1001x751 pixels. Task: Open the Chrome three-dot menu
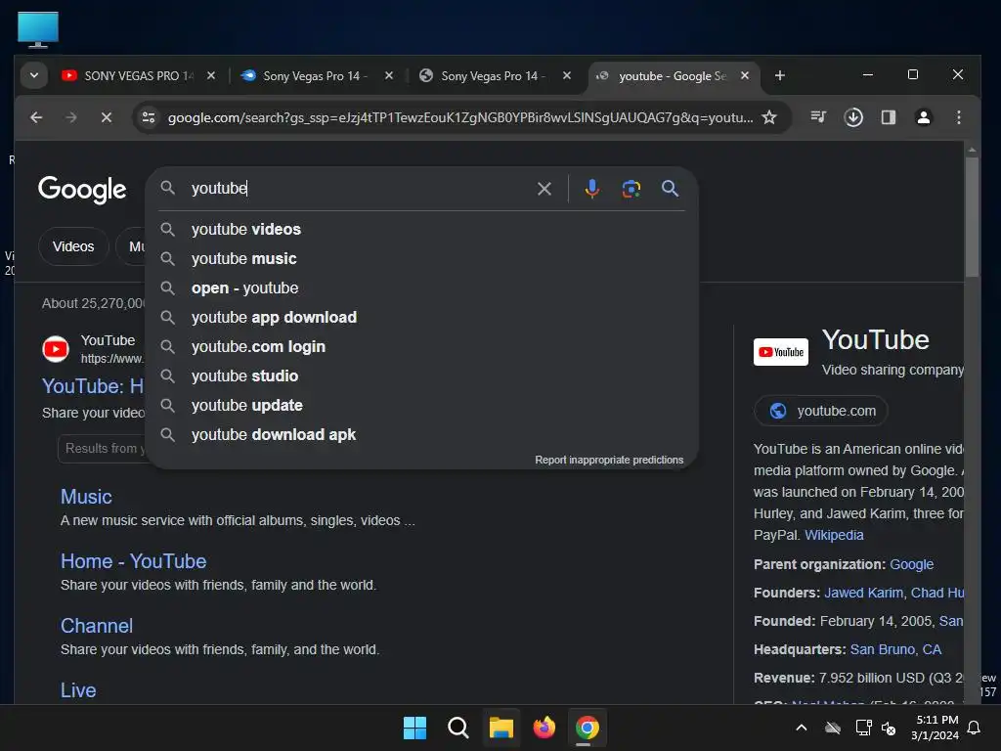pos(958,117)
